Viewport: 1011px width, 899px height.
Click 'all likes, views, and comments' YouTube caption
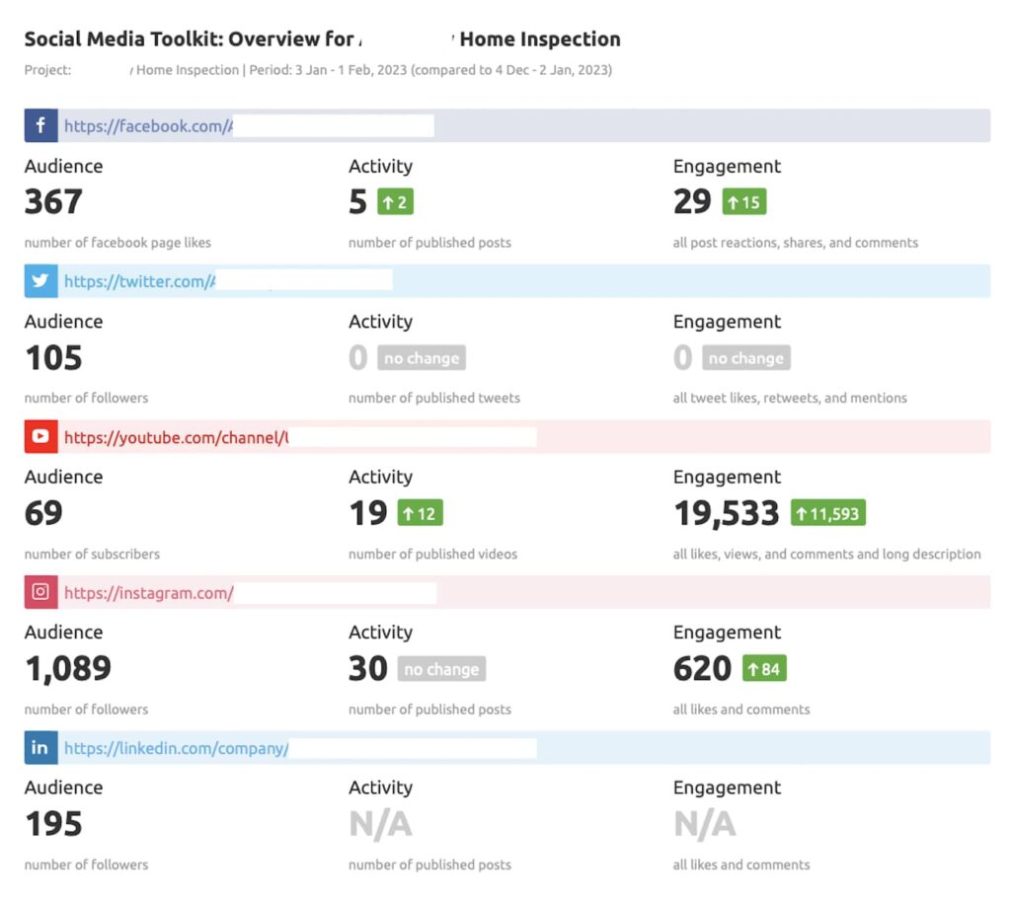click(x=826, y=554)
